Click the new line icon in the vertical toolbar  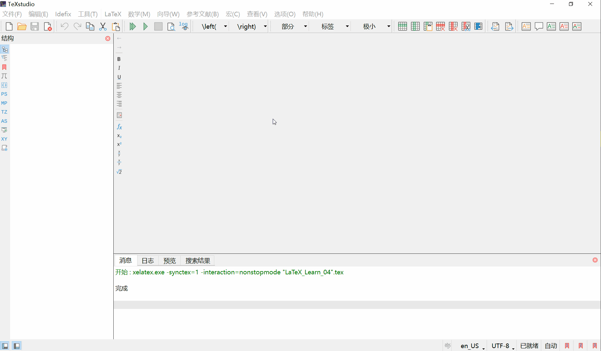pos(119,115)
